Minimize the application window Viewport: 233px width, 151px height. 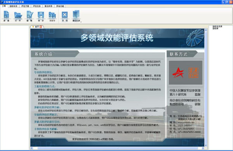tap(223, 2)
